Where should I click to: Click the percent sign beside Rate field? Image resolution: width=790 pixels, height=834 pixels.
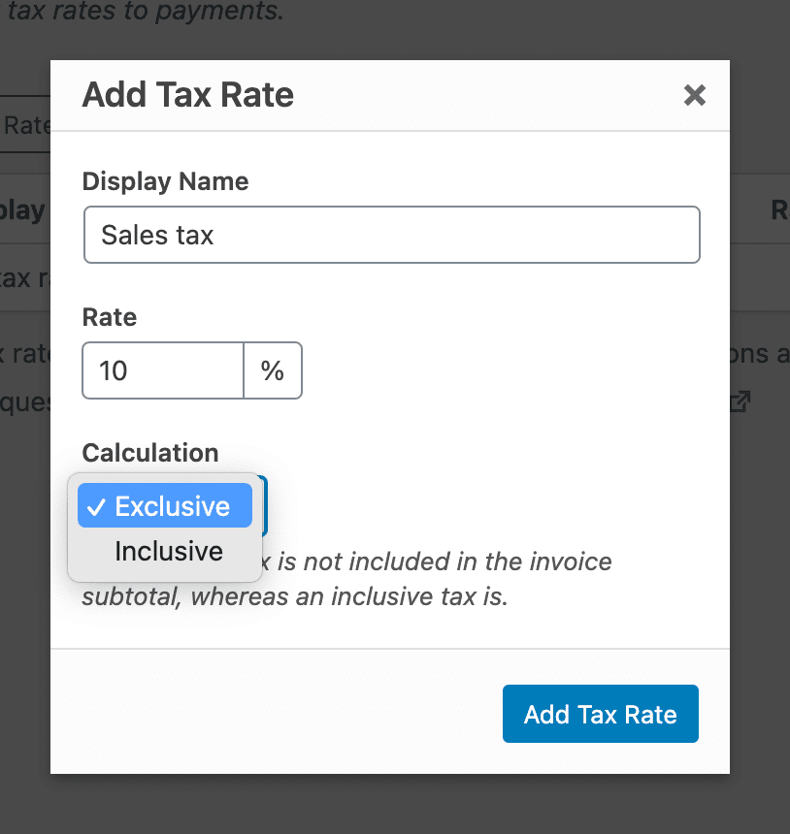tap(273, 370)
